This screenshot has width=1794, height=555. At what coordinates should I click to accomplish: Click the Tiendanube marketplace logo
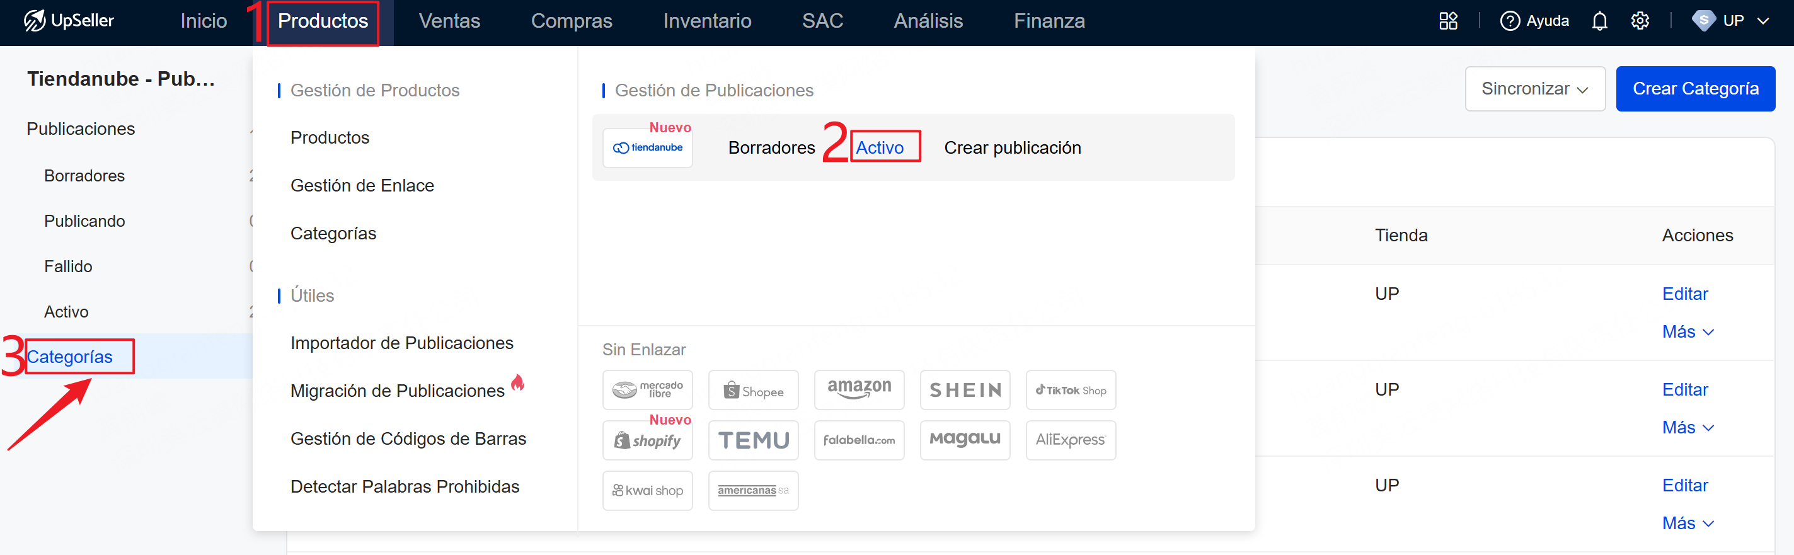click(x=647, y=147)
